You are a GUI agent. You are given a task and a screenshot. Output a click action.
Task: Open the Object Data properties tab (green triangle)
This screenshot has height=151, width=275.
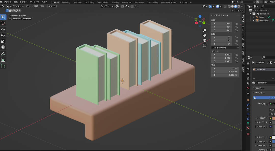coord(248,123)
